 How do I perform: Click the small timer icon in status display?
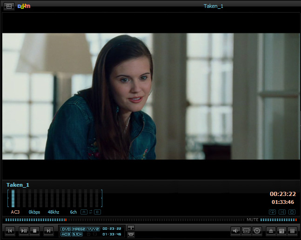88,234
